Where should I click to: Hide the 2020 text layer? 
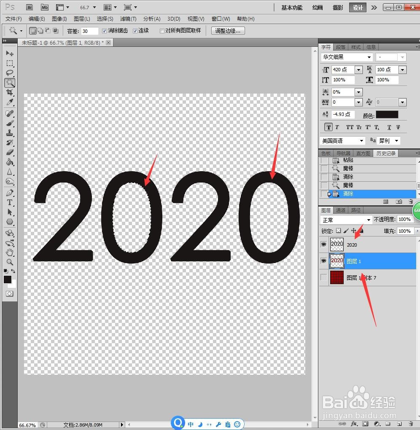(x=324, y=244)
